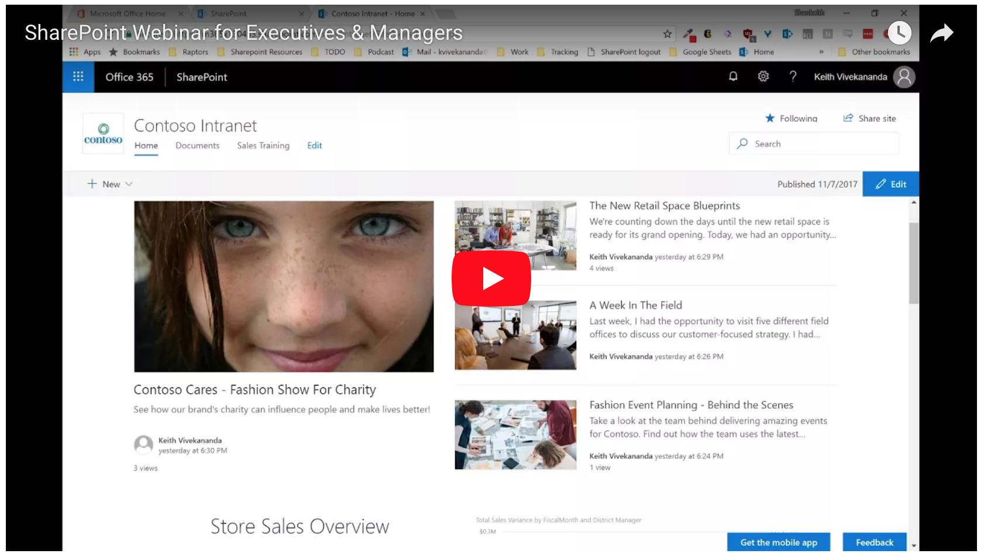
Task: Click the page scrollbar thumb
Action: (x=914, y=263)
